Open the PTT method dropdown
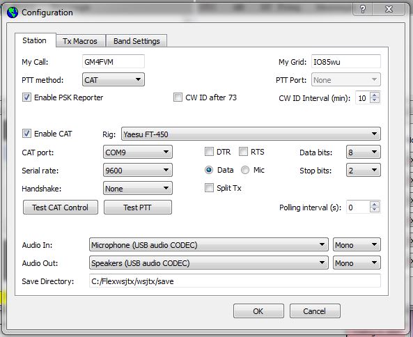The image size is (413, 337). click(x=114, y=79)
